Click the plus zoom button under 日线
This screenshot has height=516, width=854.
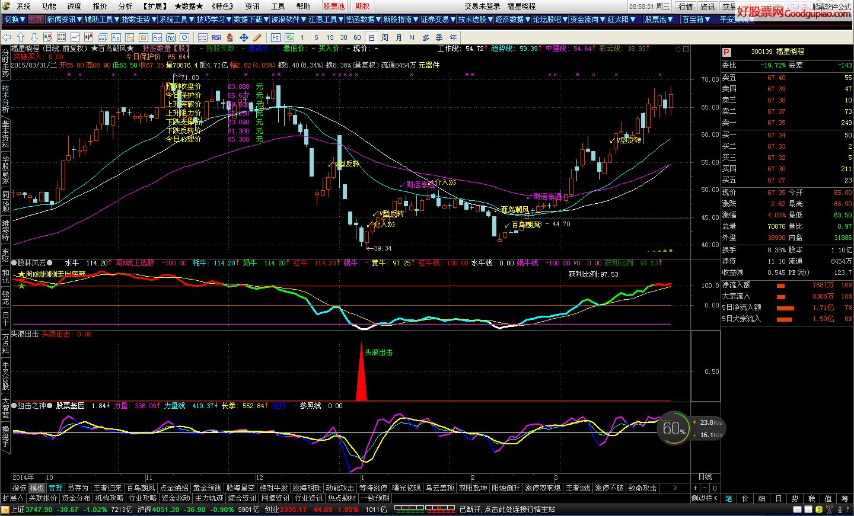(696, 488)
